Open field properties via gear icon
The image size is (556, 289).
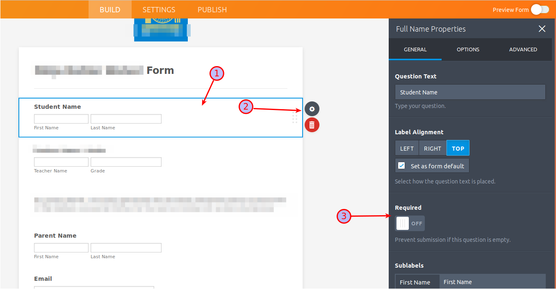point(312,109)
